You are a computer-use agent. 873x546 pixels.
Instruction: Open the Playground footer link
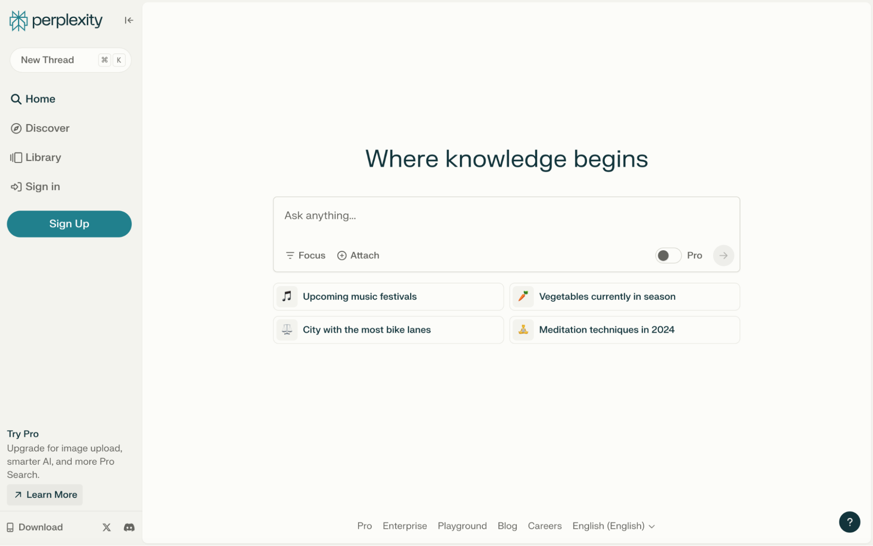[462, 526]
